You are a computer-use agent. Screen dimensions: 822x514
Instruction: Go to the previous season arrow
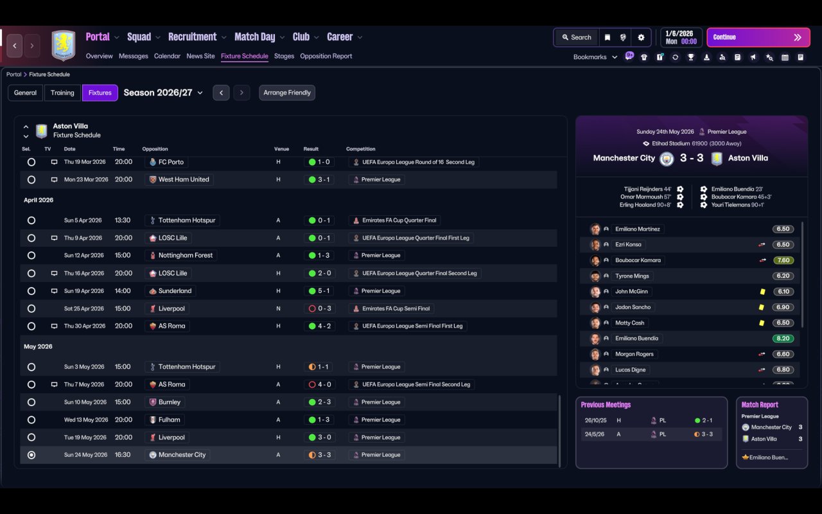point(221,93)
